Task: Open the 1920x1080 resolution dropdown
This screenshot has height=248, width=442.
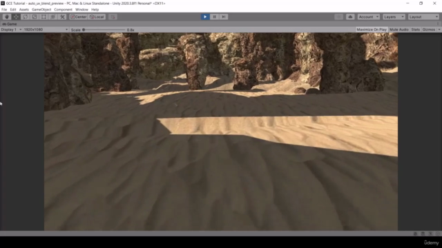Action: [x=46, y=30]
